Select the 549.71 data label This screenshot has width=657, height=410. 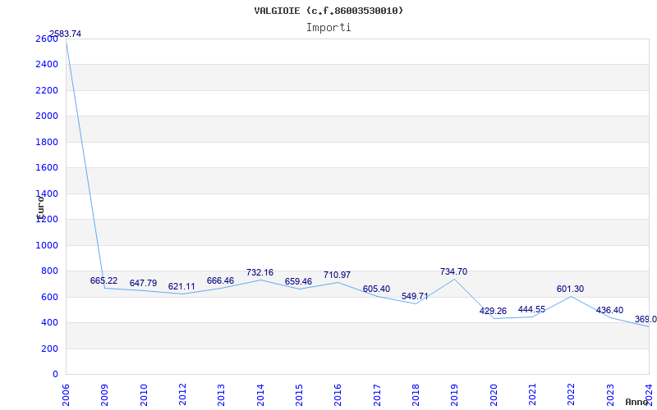tap(415, 296)
